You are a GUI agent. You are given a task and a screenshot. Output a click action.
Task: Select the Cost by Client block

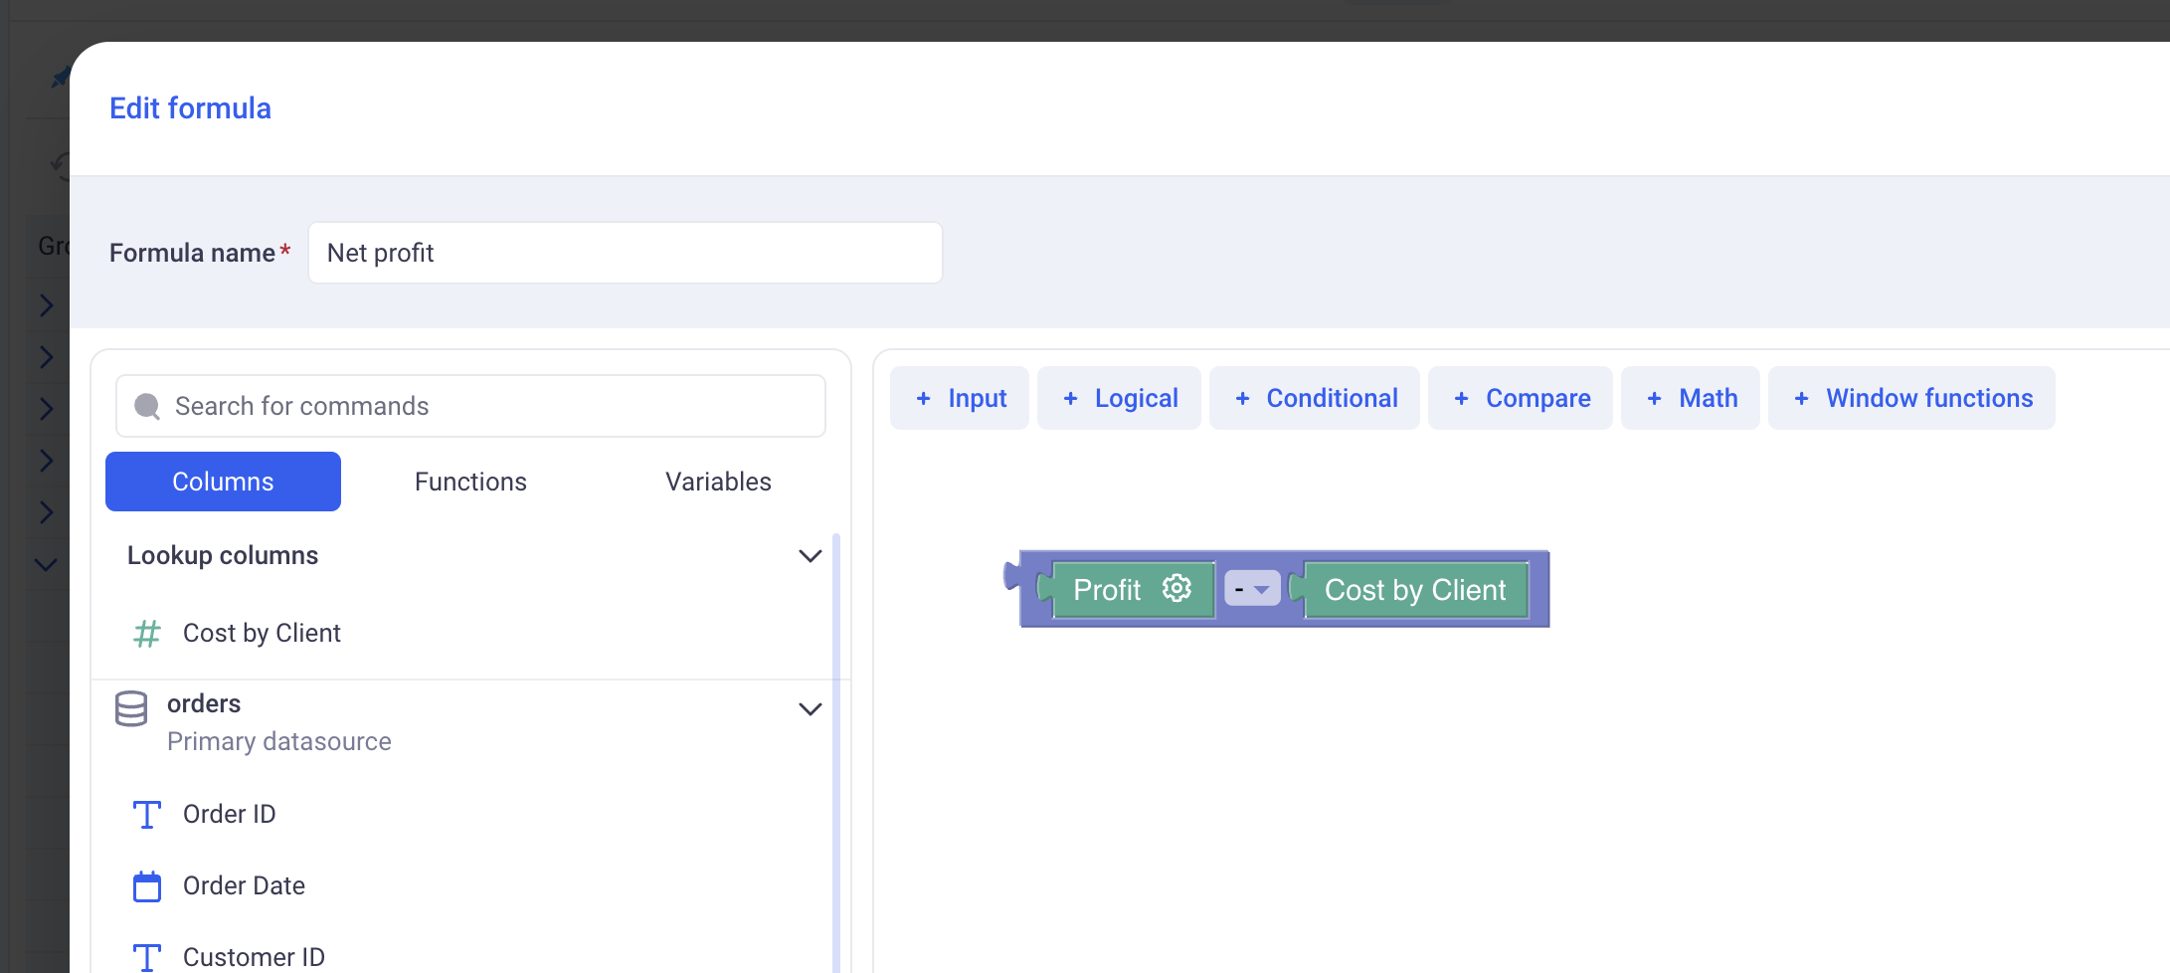point(1415,590)
